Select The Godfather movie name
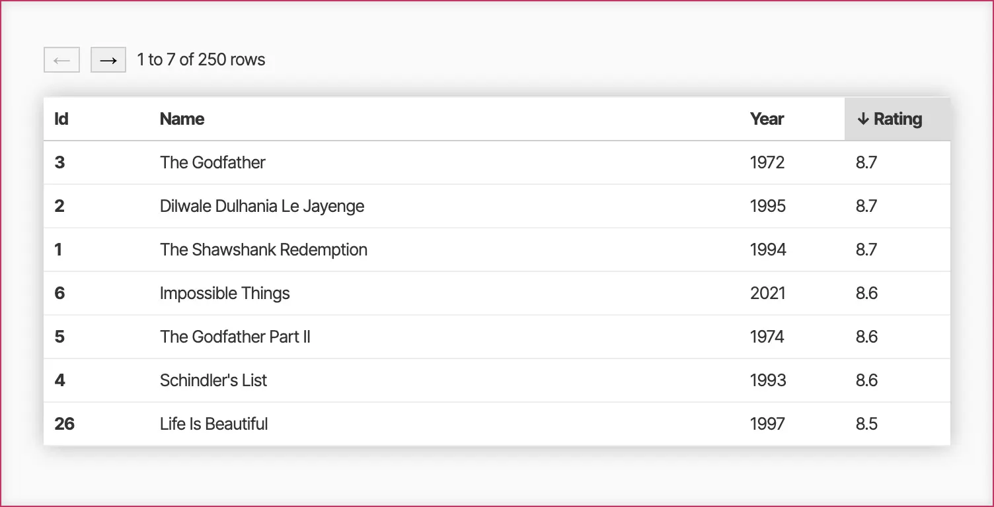The width and height of the screenshot is (994, 507). point(212,163)
